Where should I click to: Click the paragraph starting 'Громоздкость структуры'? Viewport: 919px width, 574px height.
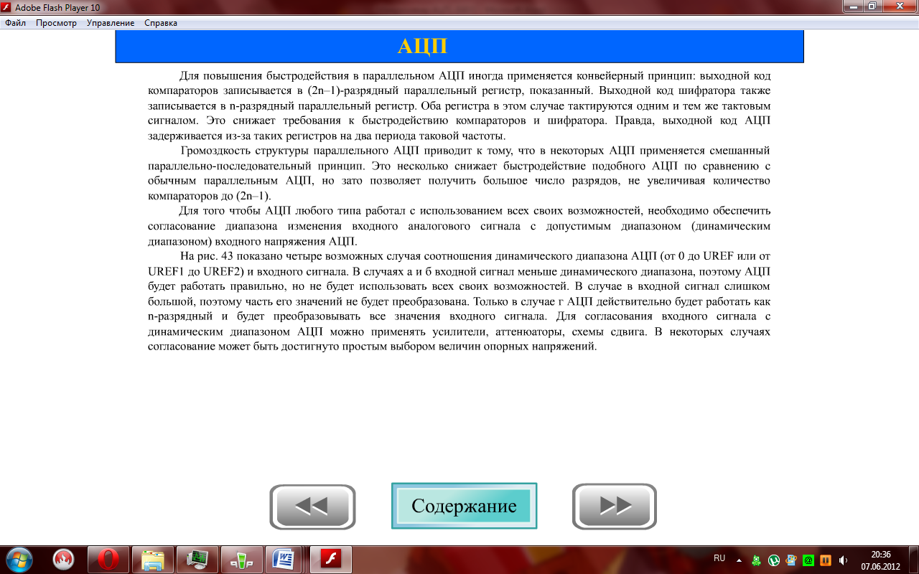point(459,173)
